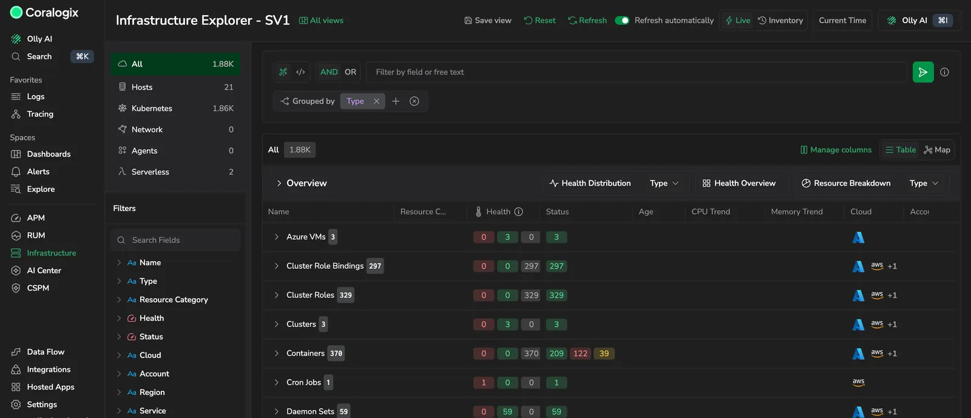Click the Reset button
This screenshot has height=418, width=971.
point(540,21)
